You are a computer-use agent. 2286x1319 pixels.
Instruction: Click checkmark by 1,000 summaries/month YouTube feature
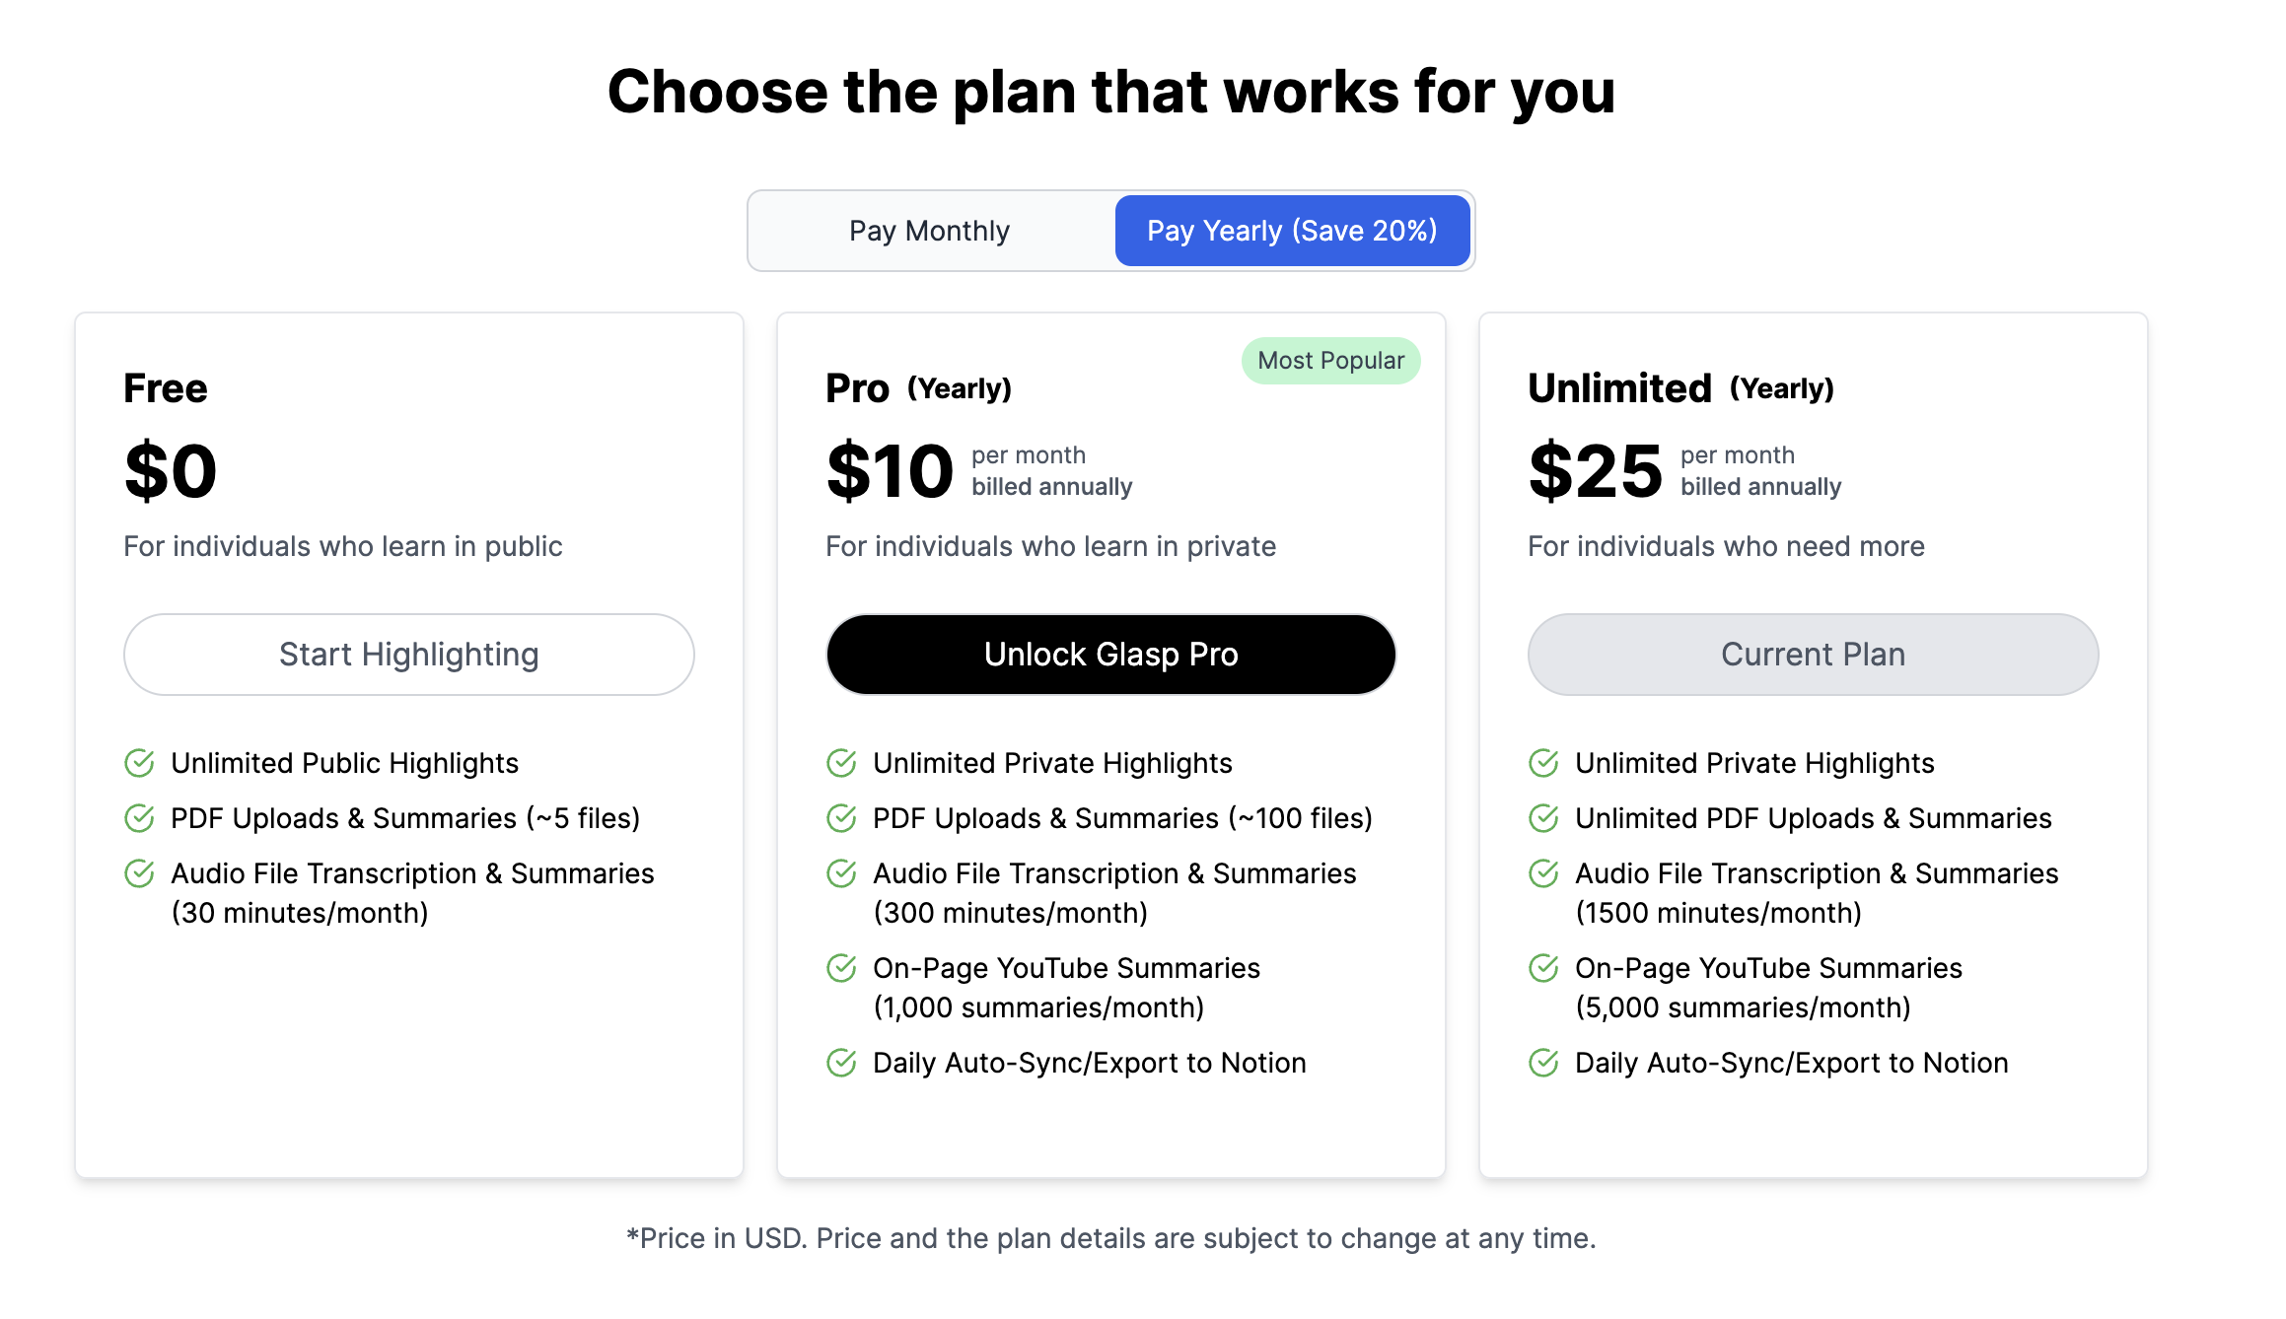click(841, 968)
